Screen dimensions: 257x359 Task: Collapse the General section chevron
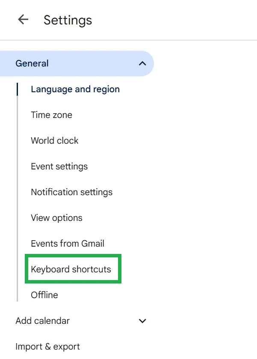point(142,63)
